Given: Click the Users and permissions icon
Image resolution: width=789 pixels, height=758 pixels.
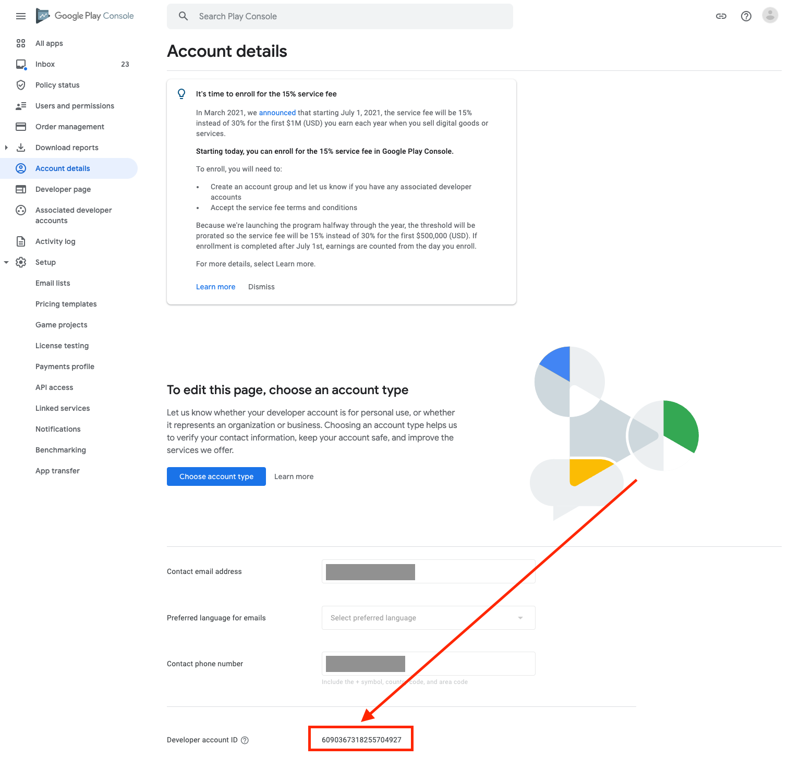Looking at the screenshot, I should pos(21,106).
